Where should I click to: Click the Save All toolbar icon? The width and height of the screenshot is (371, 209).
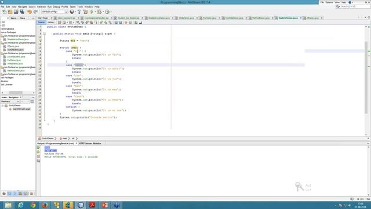[22, 12]
